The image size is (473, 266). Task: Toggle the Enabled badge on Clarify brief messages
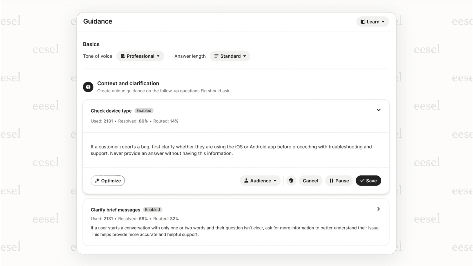click(153, 209)
